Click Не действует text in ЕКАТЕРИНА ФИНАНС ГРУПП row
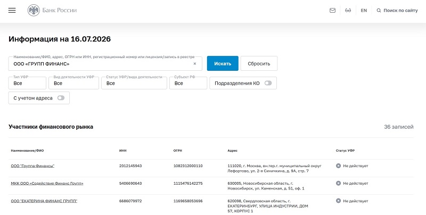The image size is (426, 215). [356, 201]
